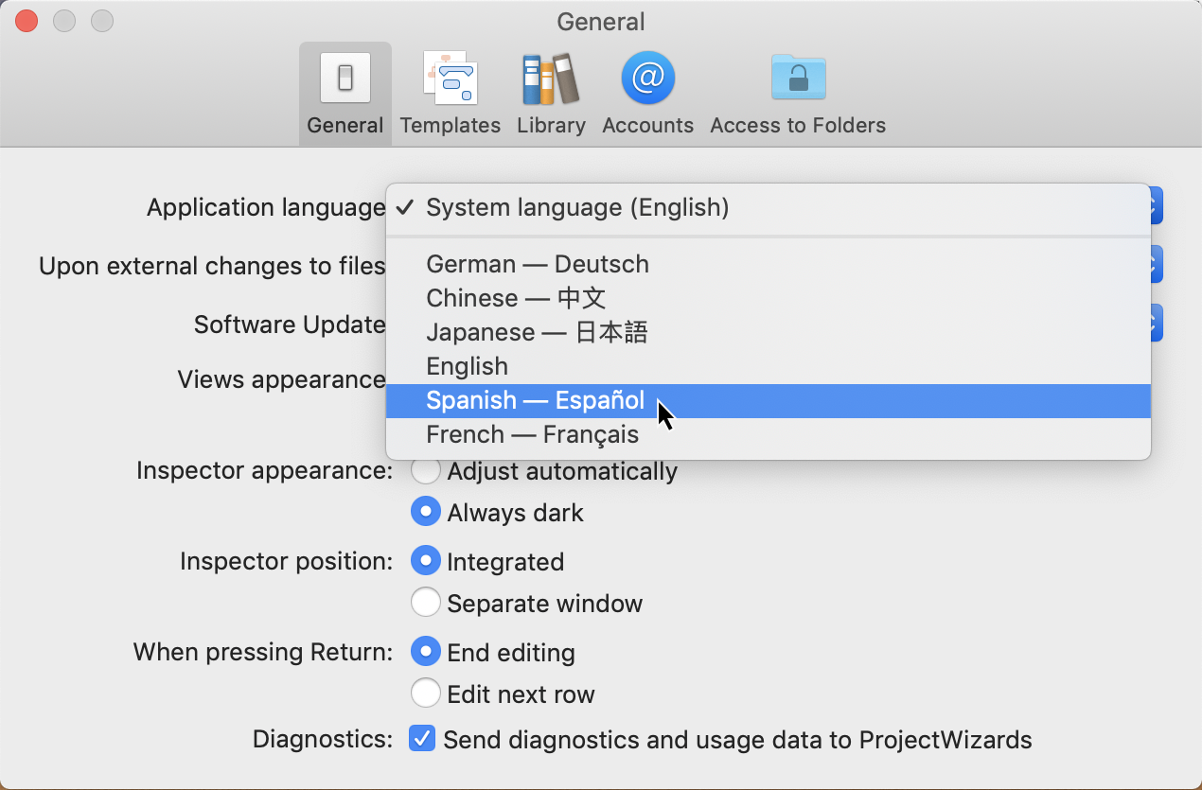Viewport: 1202px width, 790px height.
Task: Choose German — Deutsch from the language list
Action: (x=537, y=264)
